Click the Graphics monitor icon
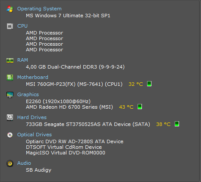This screenshot has width=201, height=182. 10,95
